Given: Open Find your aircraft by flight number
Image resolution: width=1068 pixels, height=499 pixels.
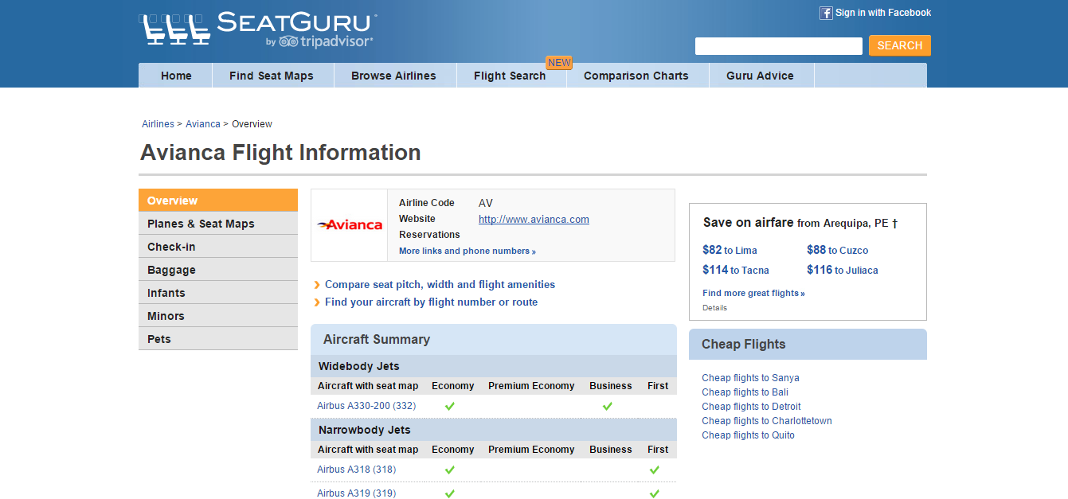Looking at the screenshot, I should tap(431, 302).
